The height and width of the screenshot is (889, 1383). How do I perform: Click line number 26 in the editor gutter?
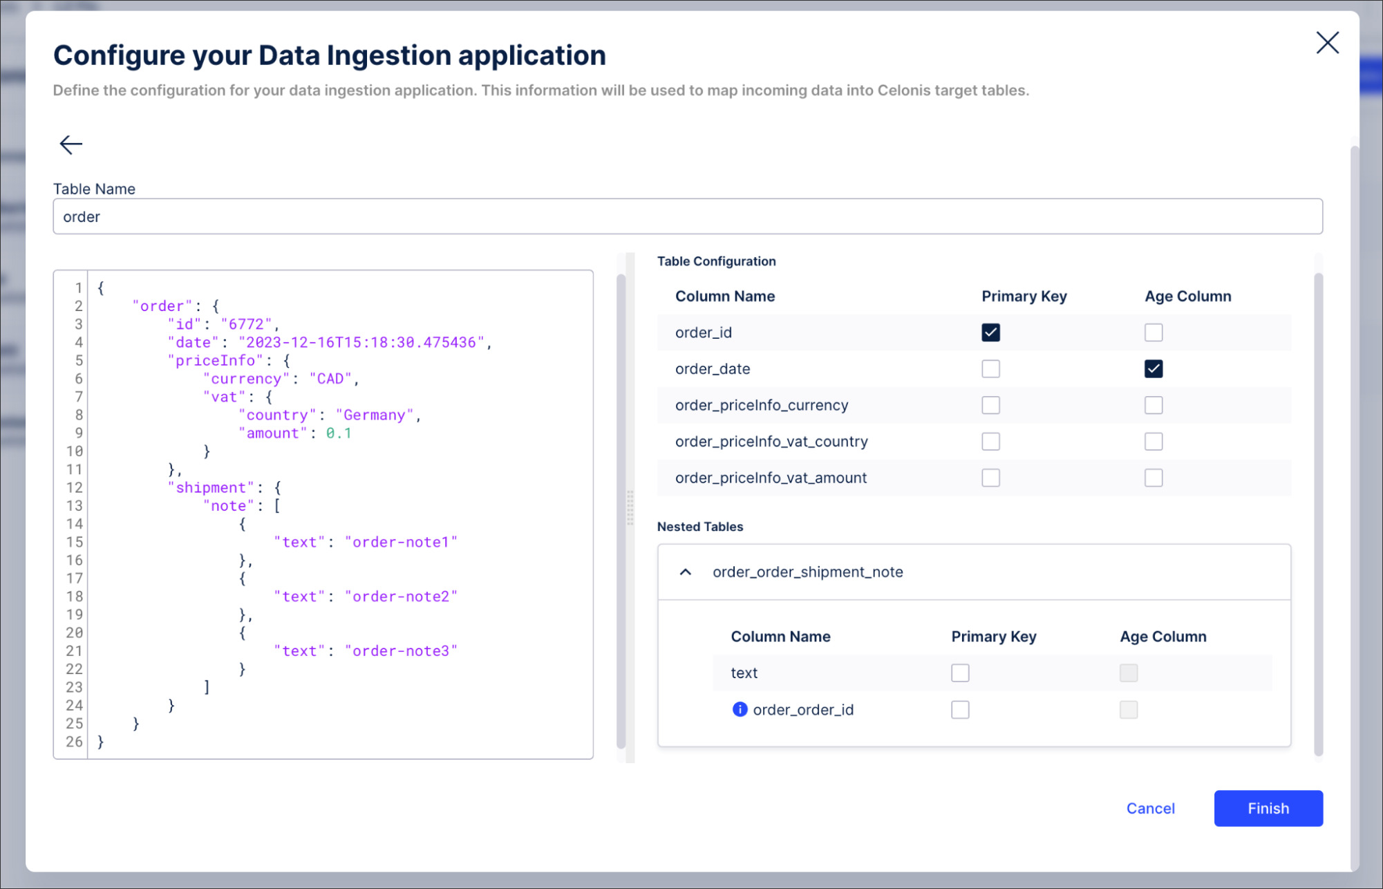tap(74, 742)
